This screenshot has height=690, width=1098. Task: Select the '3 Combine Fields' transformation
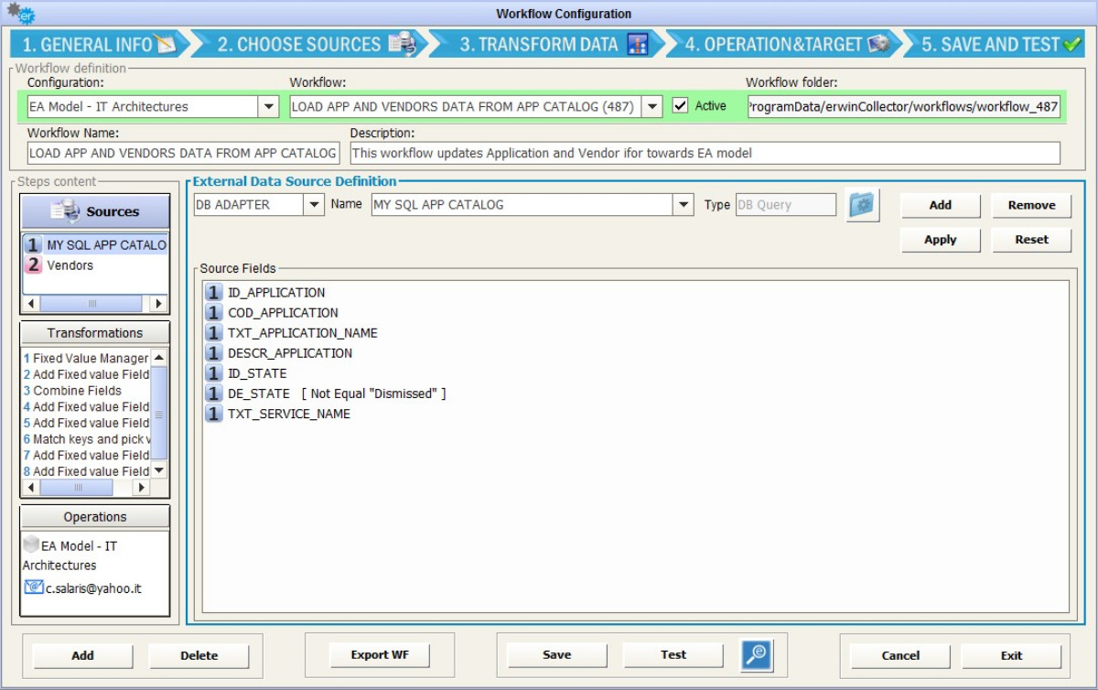click(86, 391)
